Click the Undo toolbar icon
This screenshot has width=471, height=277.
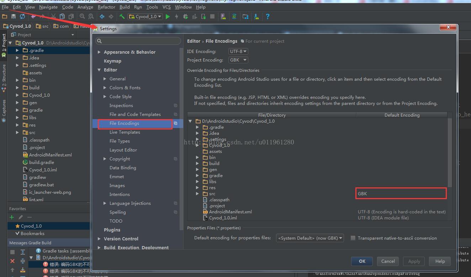(x=33, y=16)
